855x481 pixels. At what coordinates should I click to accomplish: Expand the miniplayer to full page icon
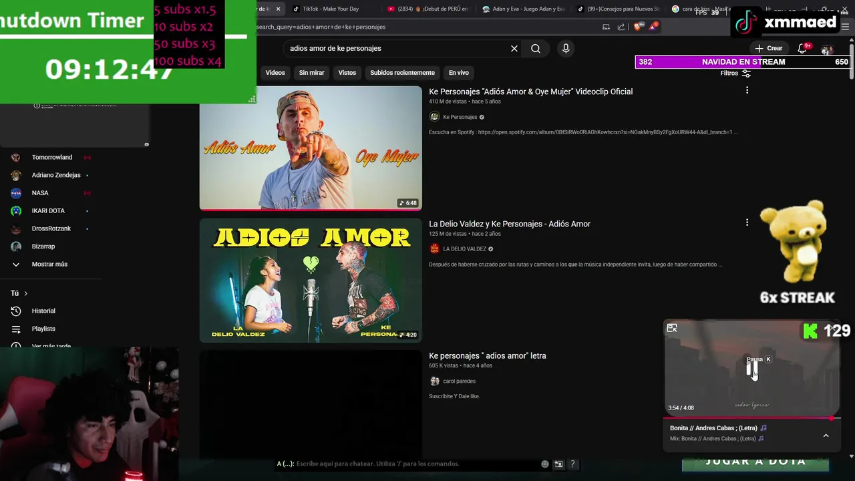click(672, 328)
